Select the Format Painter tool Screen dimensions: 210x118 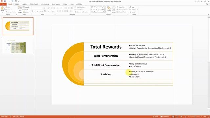point(11,12)
